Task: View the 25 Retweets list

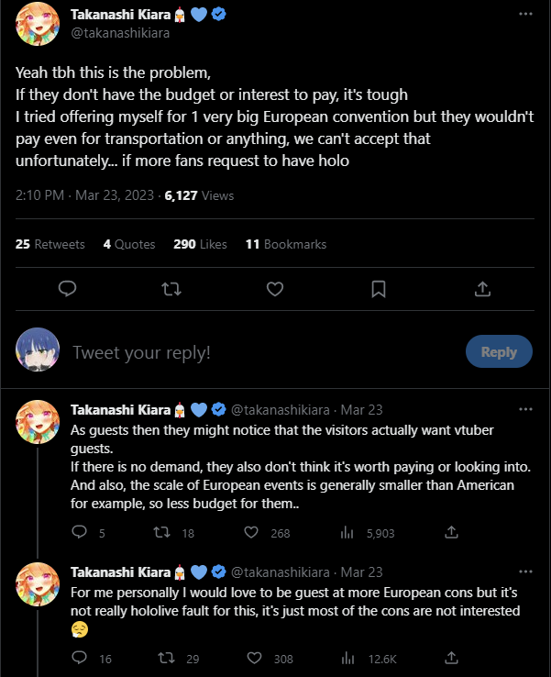Action: click(50, 244)
